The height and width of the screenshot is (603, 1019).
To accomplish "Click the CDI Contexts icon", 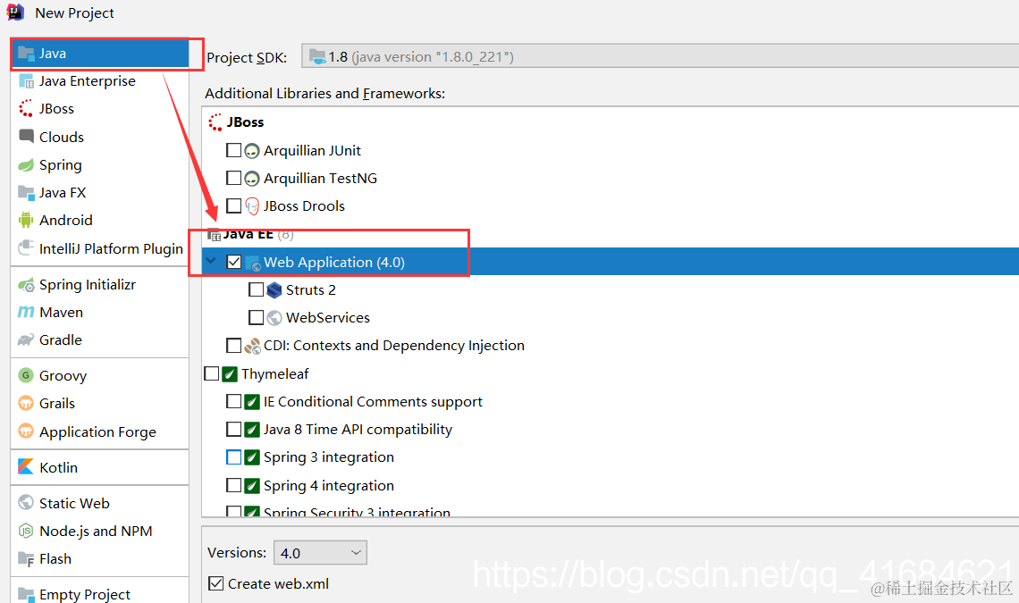I will [x=252, y=346].
